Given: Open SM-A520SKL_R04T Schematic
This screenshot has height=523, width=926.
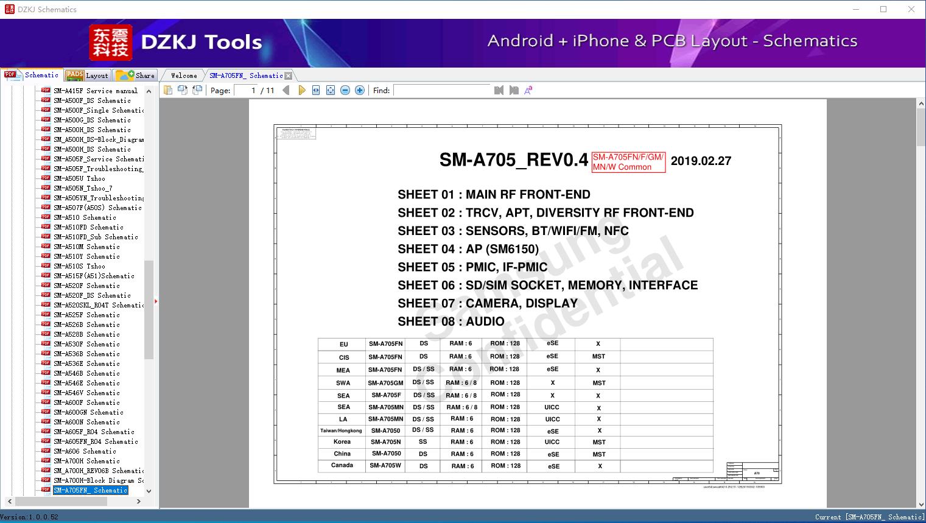Looking at the screenshot, I should (x=99, y=305).
